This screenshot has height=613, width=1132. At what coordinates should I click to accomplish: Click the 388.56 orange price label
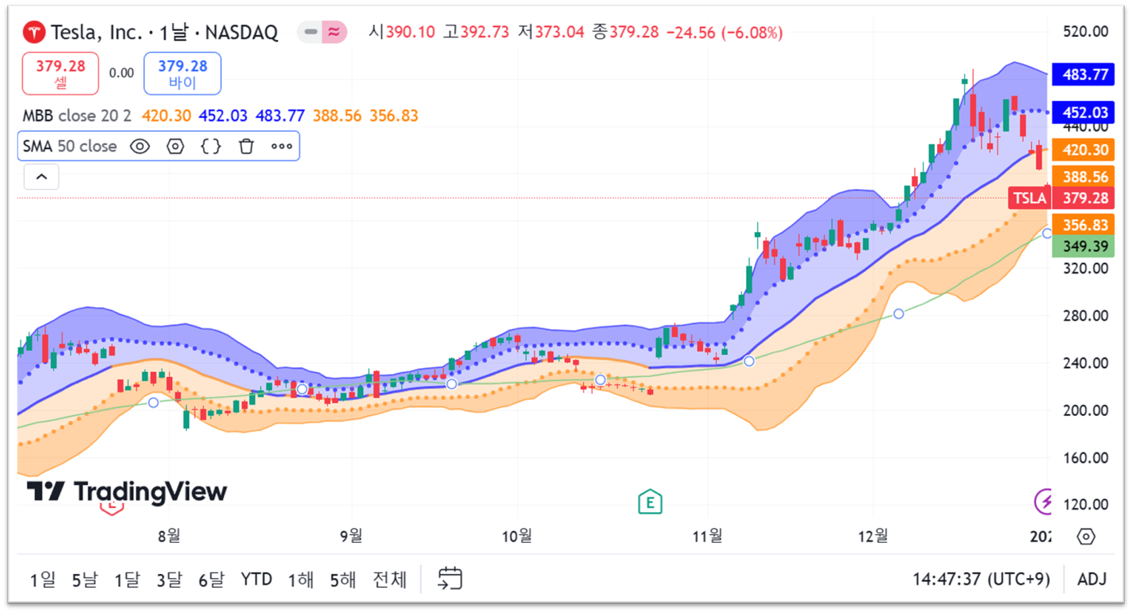[1084, 177]
